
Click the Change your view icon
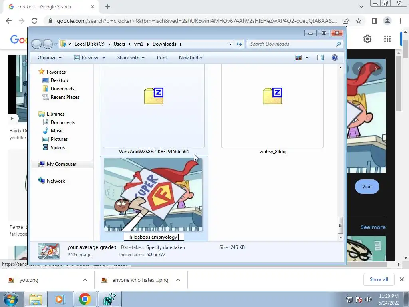pos(298,58)
